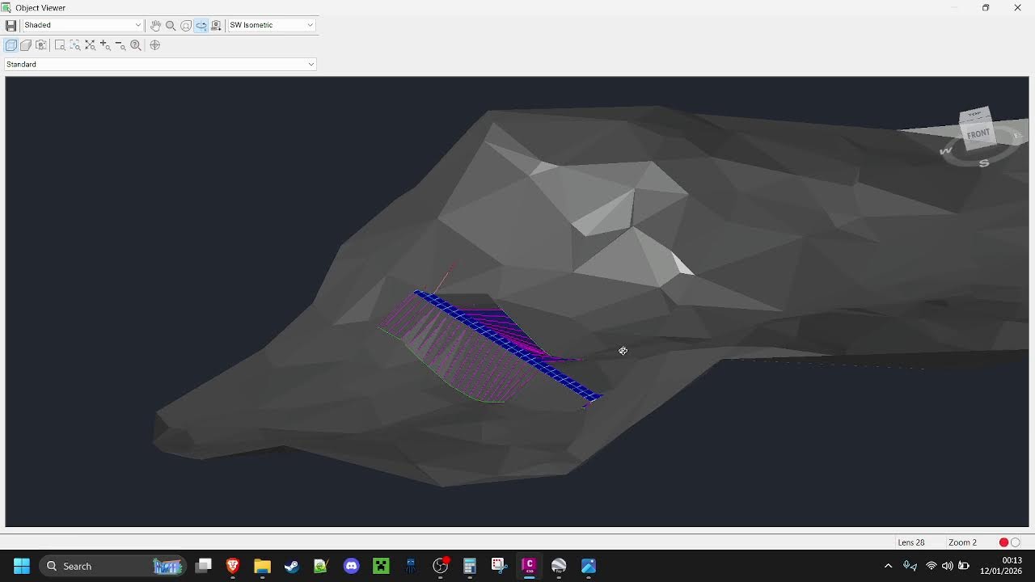This screenshot has height=582, width=1035.
Task: Expand the Standard dropdown below toolbar
Action: point(160,64)
